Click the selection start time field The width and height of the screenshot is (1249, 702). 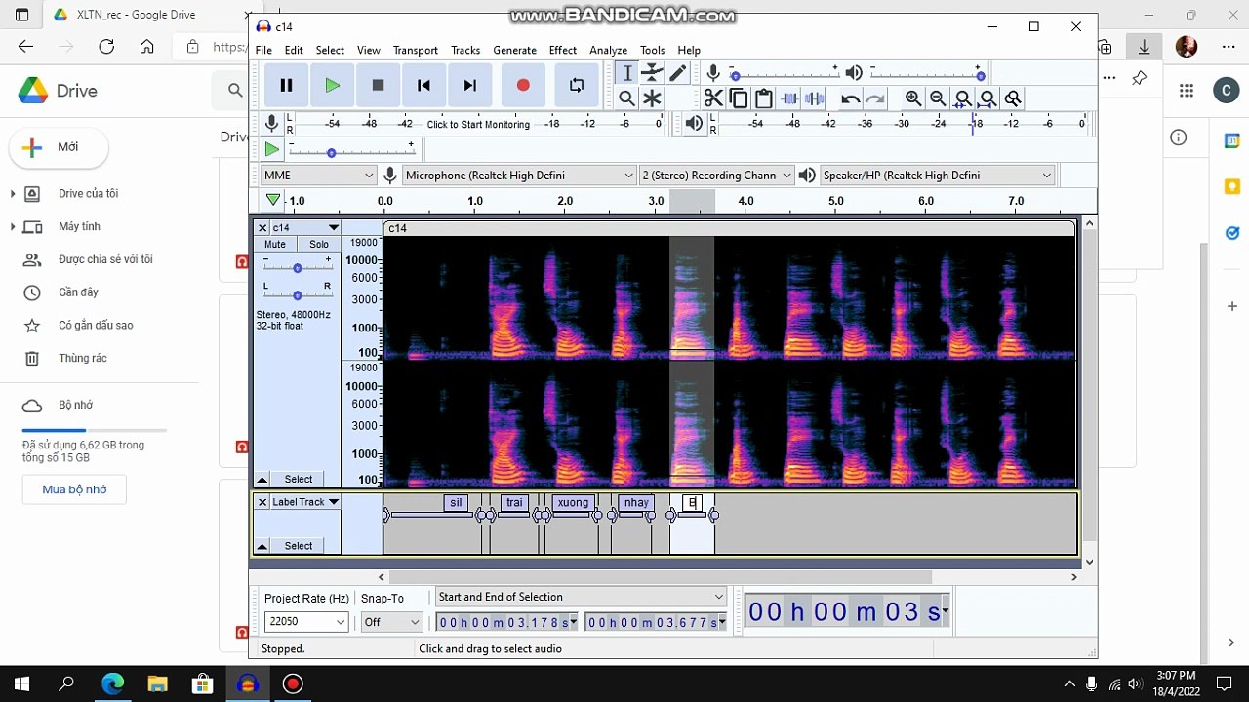(505, 622)
